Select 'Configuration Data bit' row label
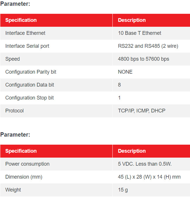This screenshot has width=190, height=197. pos(29,85)
